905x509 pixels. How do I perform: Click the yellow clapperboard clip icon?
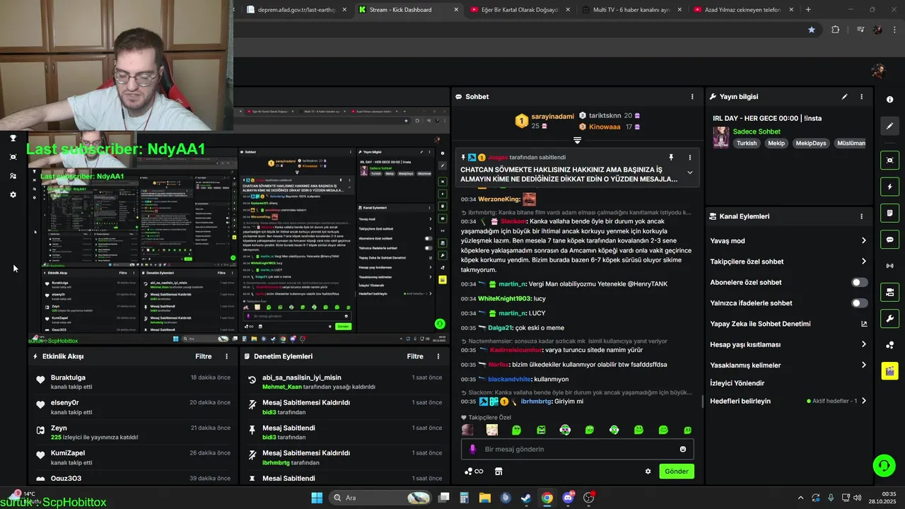890,370
